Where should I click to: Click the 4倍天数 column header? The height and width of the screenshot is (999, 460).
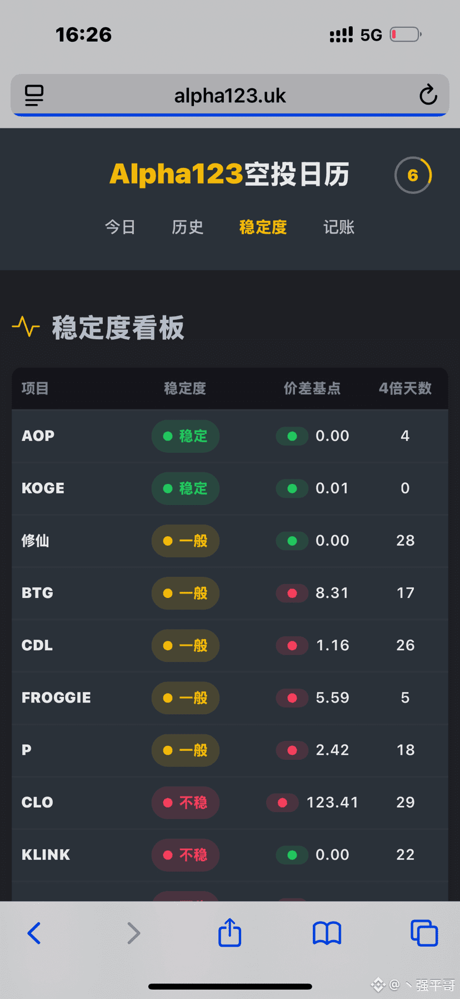[x=405, y=388]
